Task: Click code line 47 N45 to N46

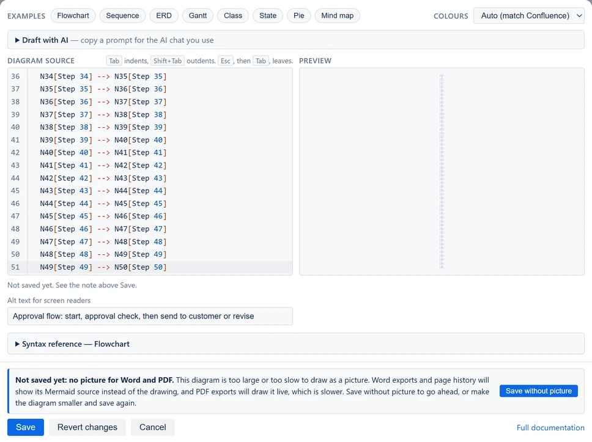Action: point(103,216)
